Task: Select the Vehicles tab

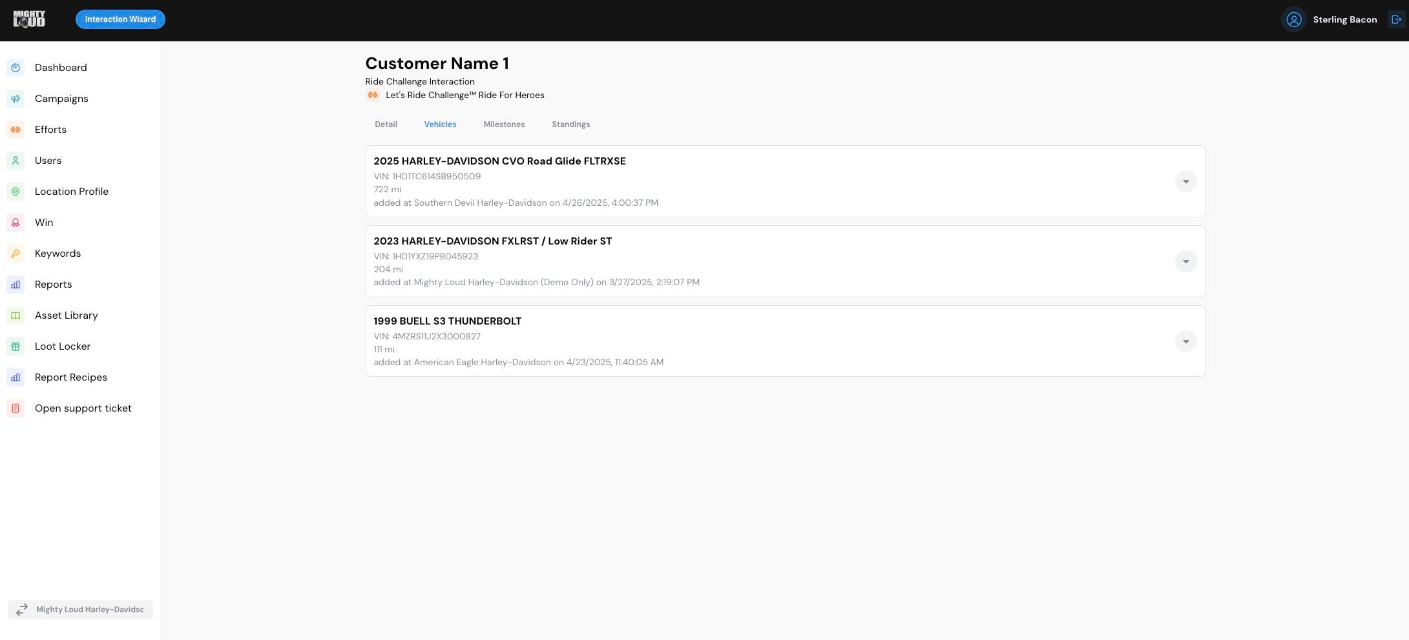Action: [440, 125]
